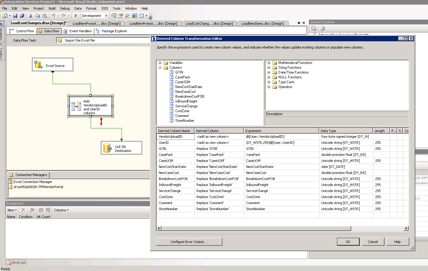Open the Columns dropdown in Breakpoints panel
428x271 pixels.
point(61,210)
